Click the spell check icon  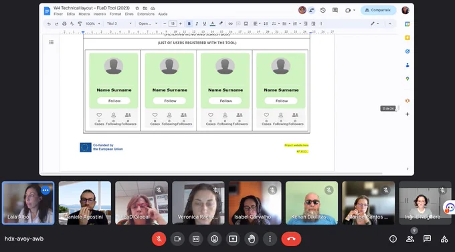click(72, 24)
